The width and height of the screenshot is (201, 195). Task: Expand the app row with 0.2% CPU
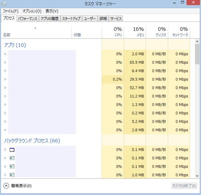[x=5, y=79]
